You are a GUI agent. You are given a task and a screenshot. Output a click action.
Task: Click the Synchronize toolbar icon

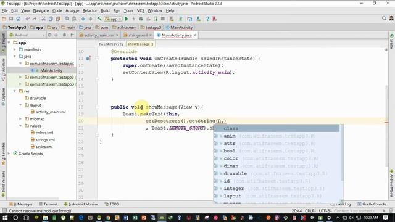tap(19, 19)
